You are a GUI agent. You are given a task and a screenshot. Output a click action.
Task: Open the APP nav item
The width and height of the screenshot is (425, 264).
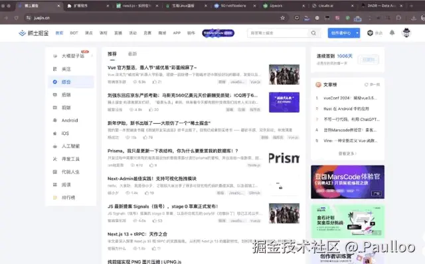pos(177,33)
